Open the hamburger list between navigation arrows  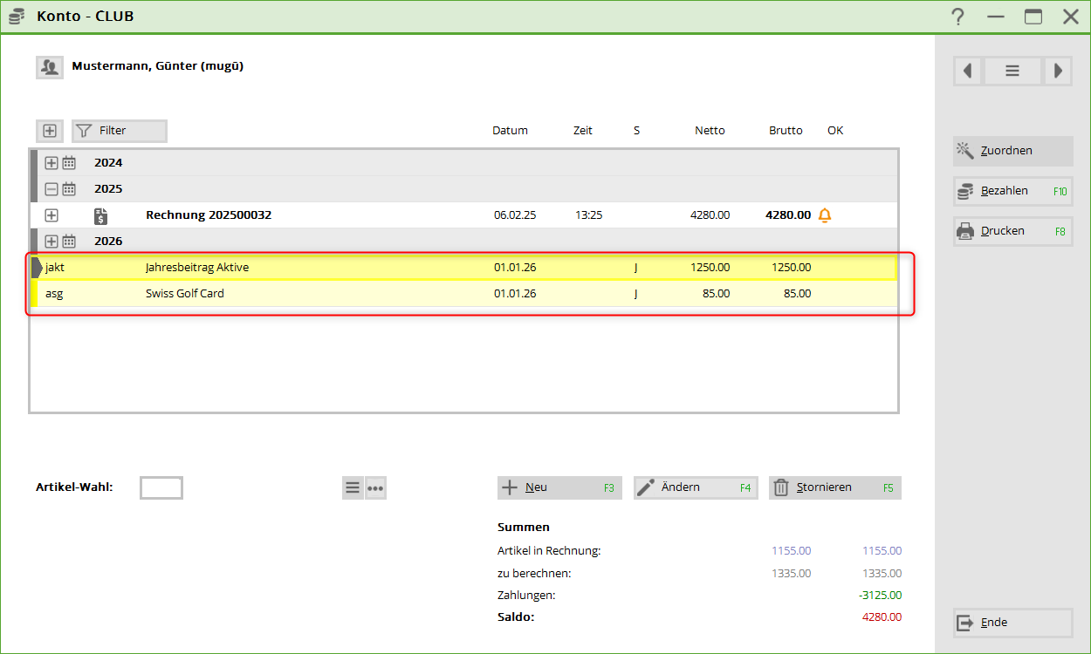tap(1012, 71)
